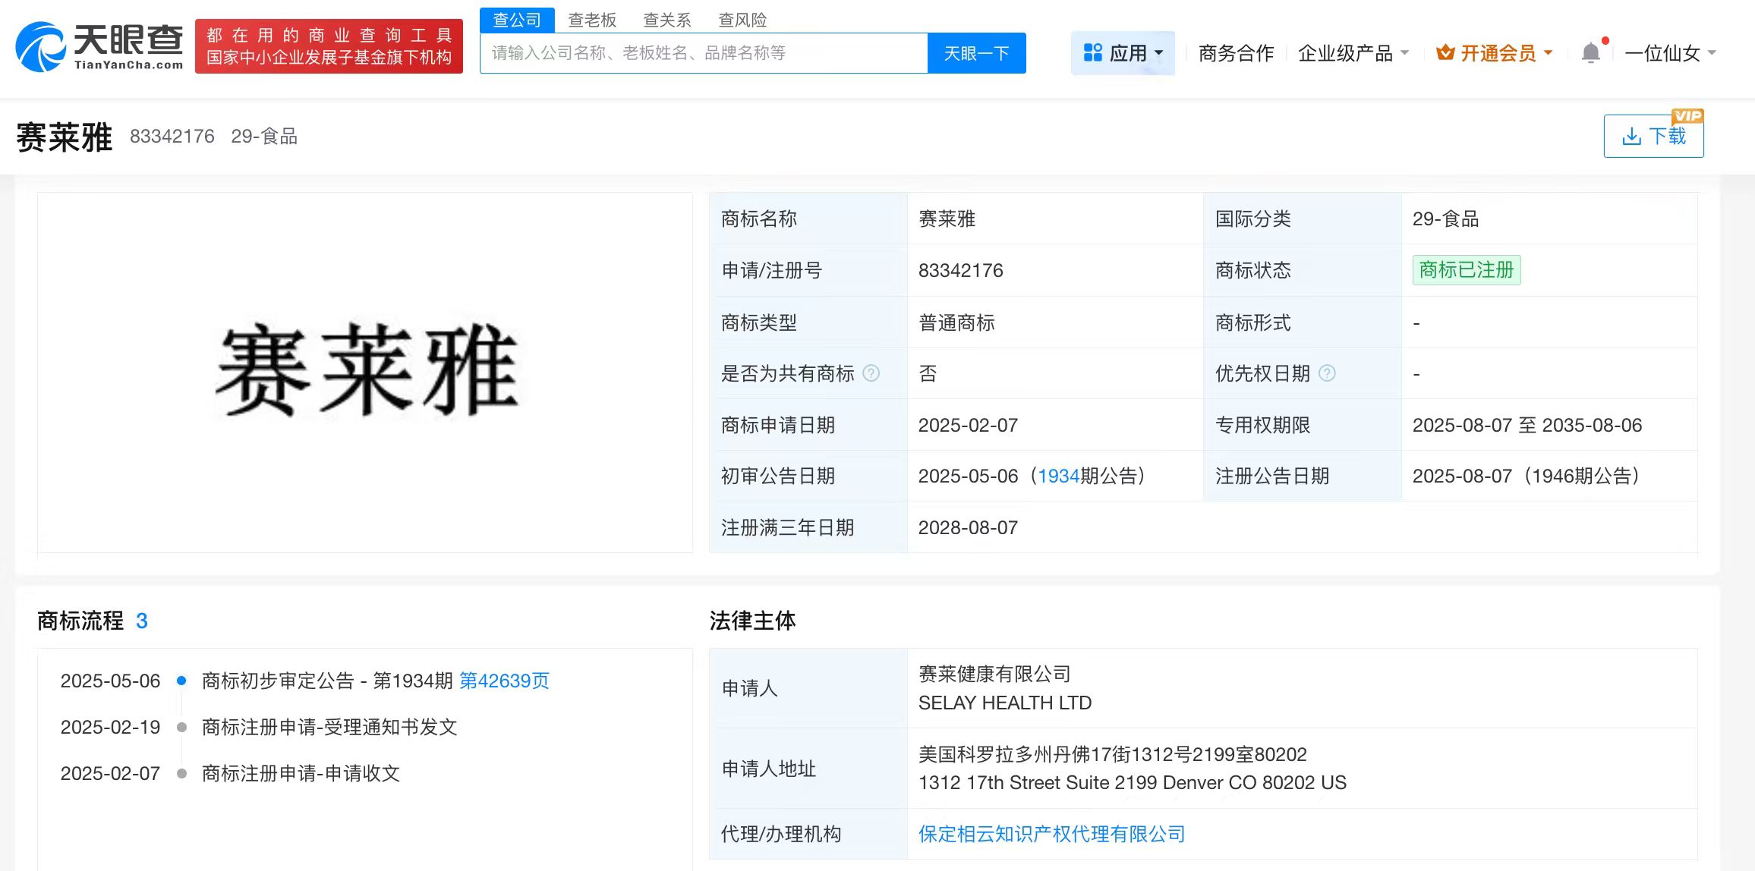Click the crown icon for 开通会员

[x=1445, y=53]
